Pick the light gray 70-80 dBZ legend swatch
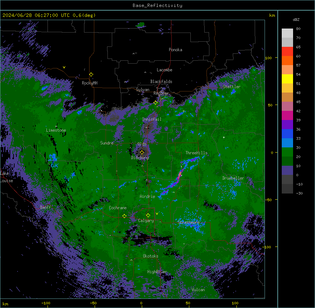 287,33
